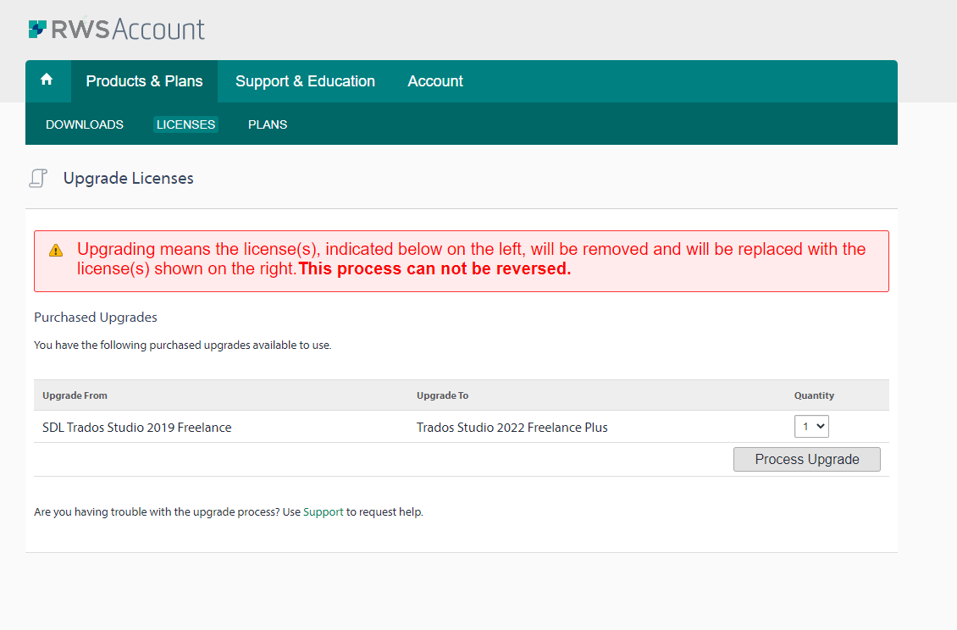The image size is (957, 630).
Task: Open the Products & Plans menu
Action: [x=144, y=80]
